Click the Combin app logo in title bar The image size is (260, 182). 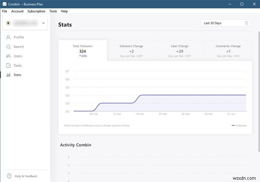(x=4, y=4)
